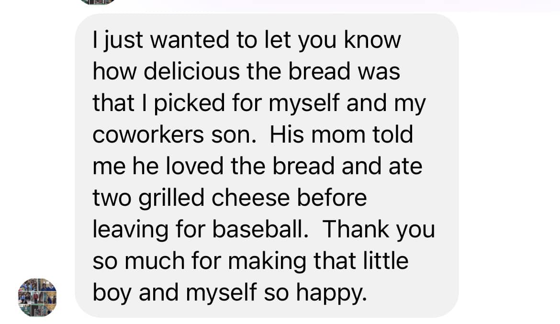Viewport: 560px width, 324px height.
Task: Click the words "His mom told"
Action: (x=341, y=135)
